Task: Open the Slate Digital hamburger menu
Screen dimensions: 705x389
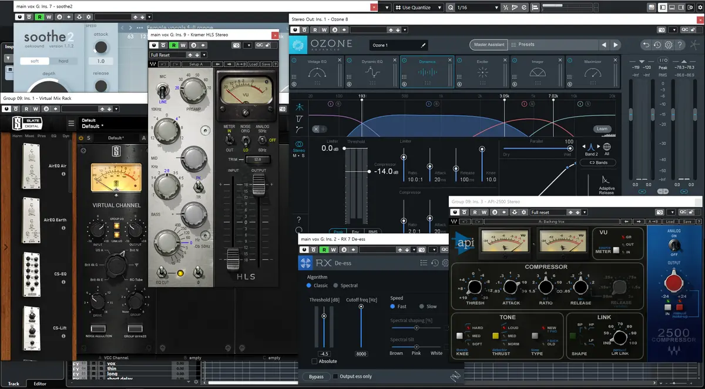Action: coord(71,123)
